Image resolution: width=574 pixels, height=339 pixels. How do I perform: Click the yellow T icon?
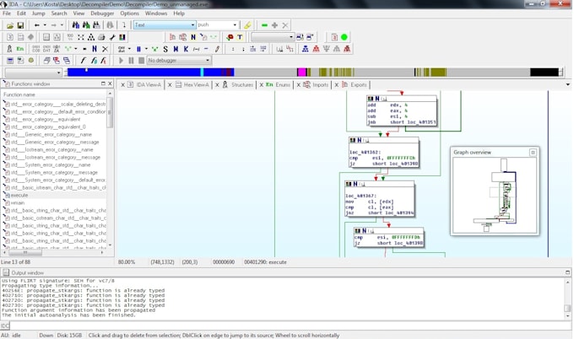click(240, 37)
